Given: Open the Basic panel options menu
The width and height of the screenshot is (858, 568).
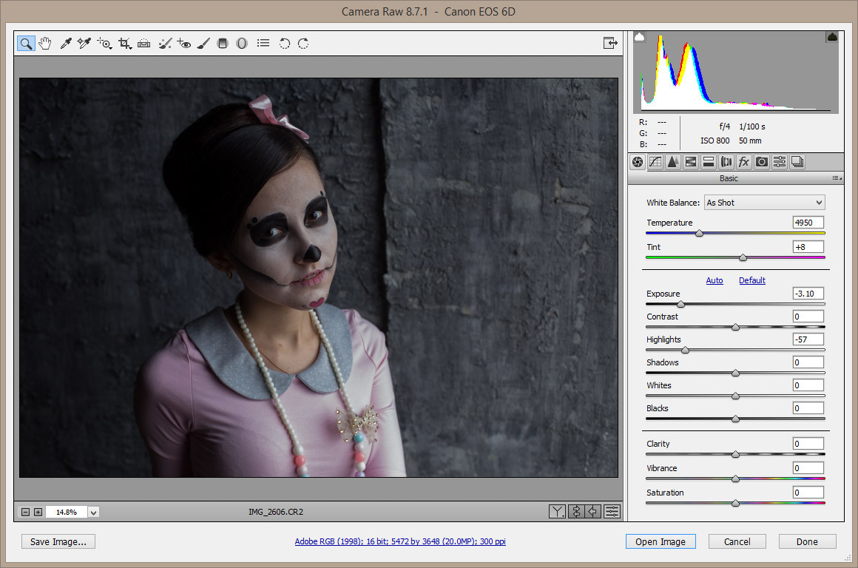Looking at the screenshot, I should [x=836, y=178].
